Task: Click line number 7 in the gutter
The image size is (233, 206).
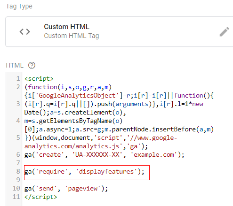Action: coord(18,163)
